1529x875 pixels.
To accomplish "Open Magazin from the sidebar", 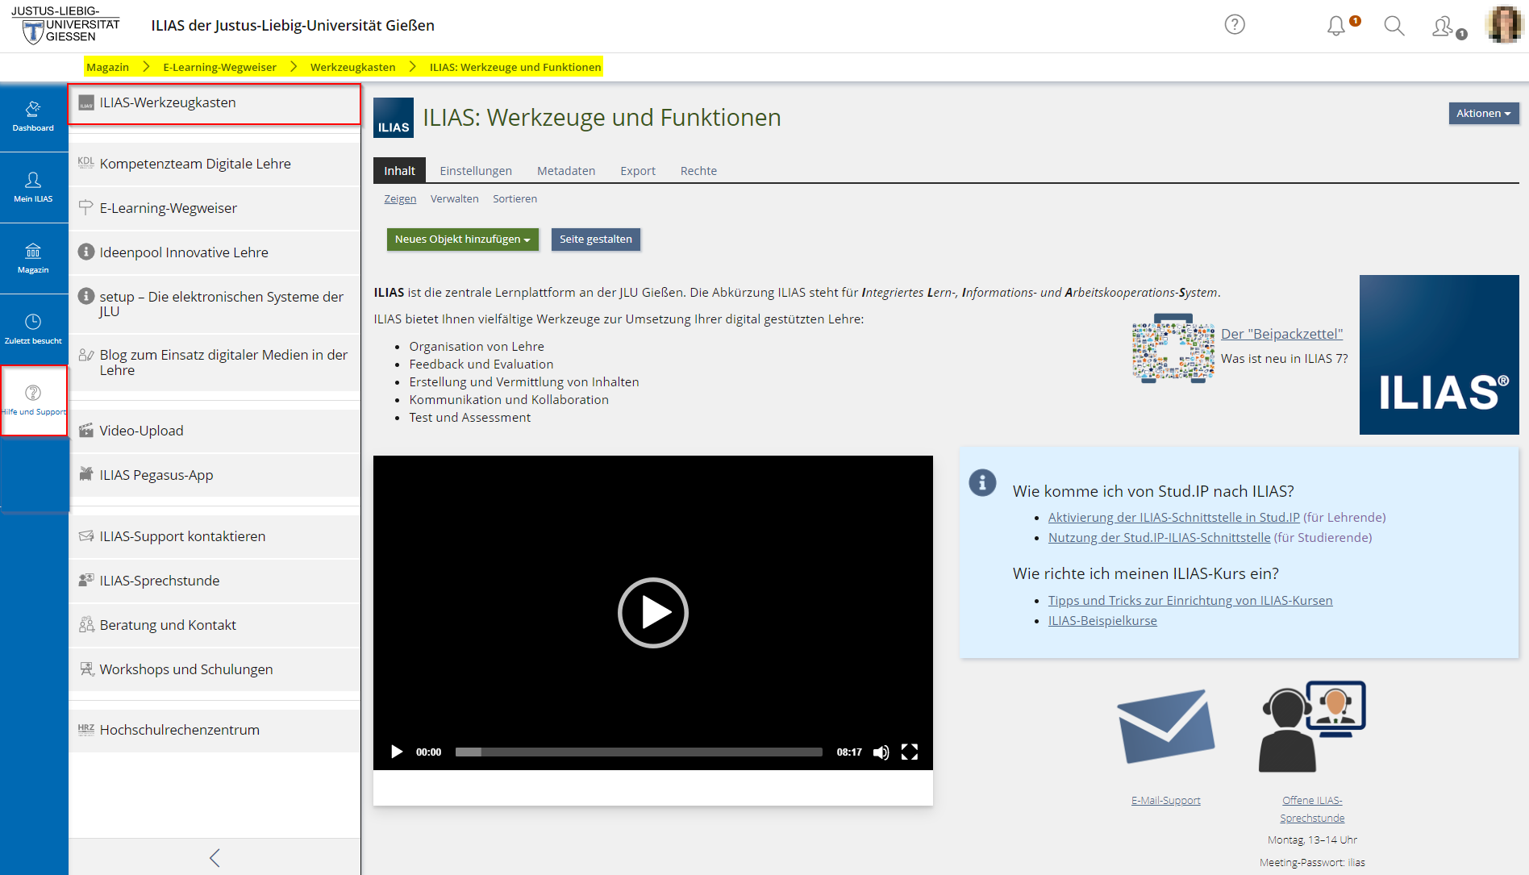I will (33, 258).
